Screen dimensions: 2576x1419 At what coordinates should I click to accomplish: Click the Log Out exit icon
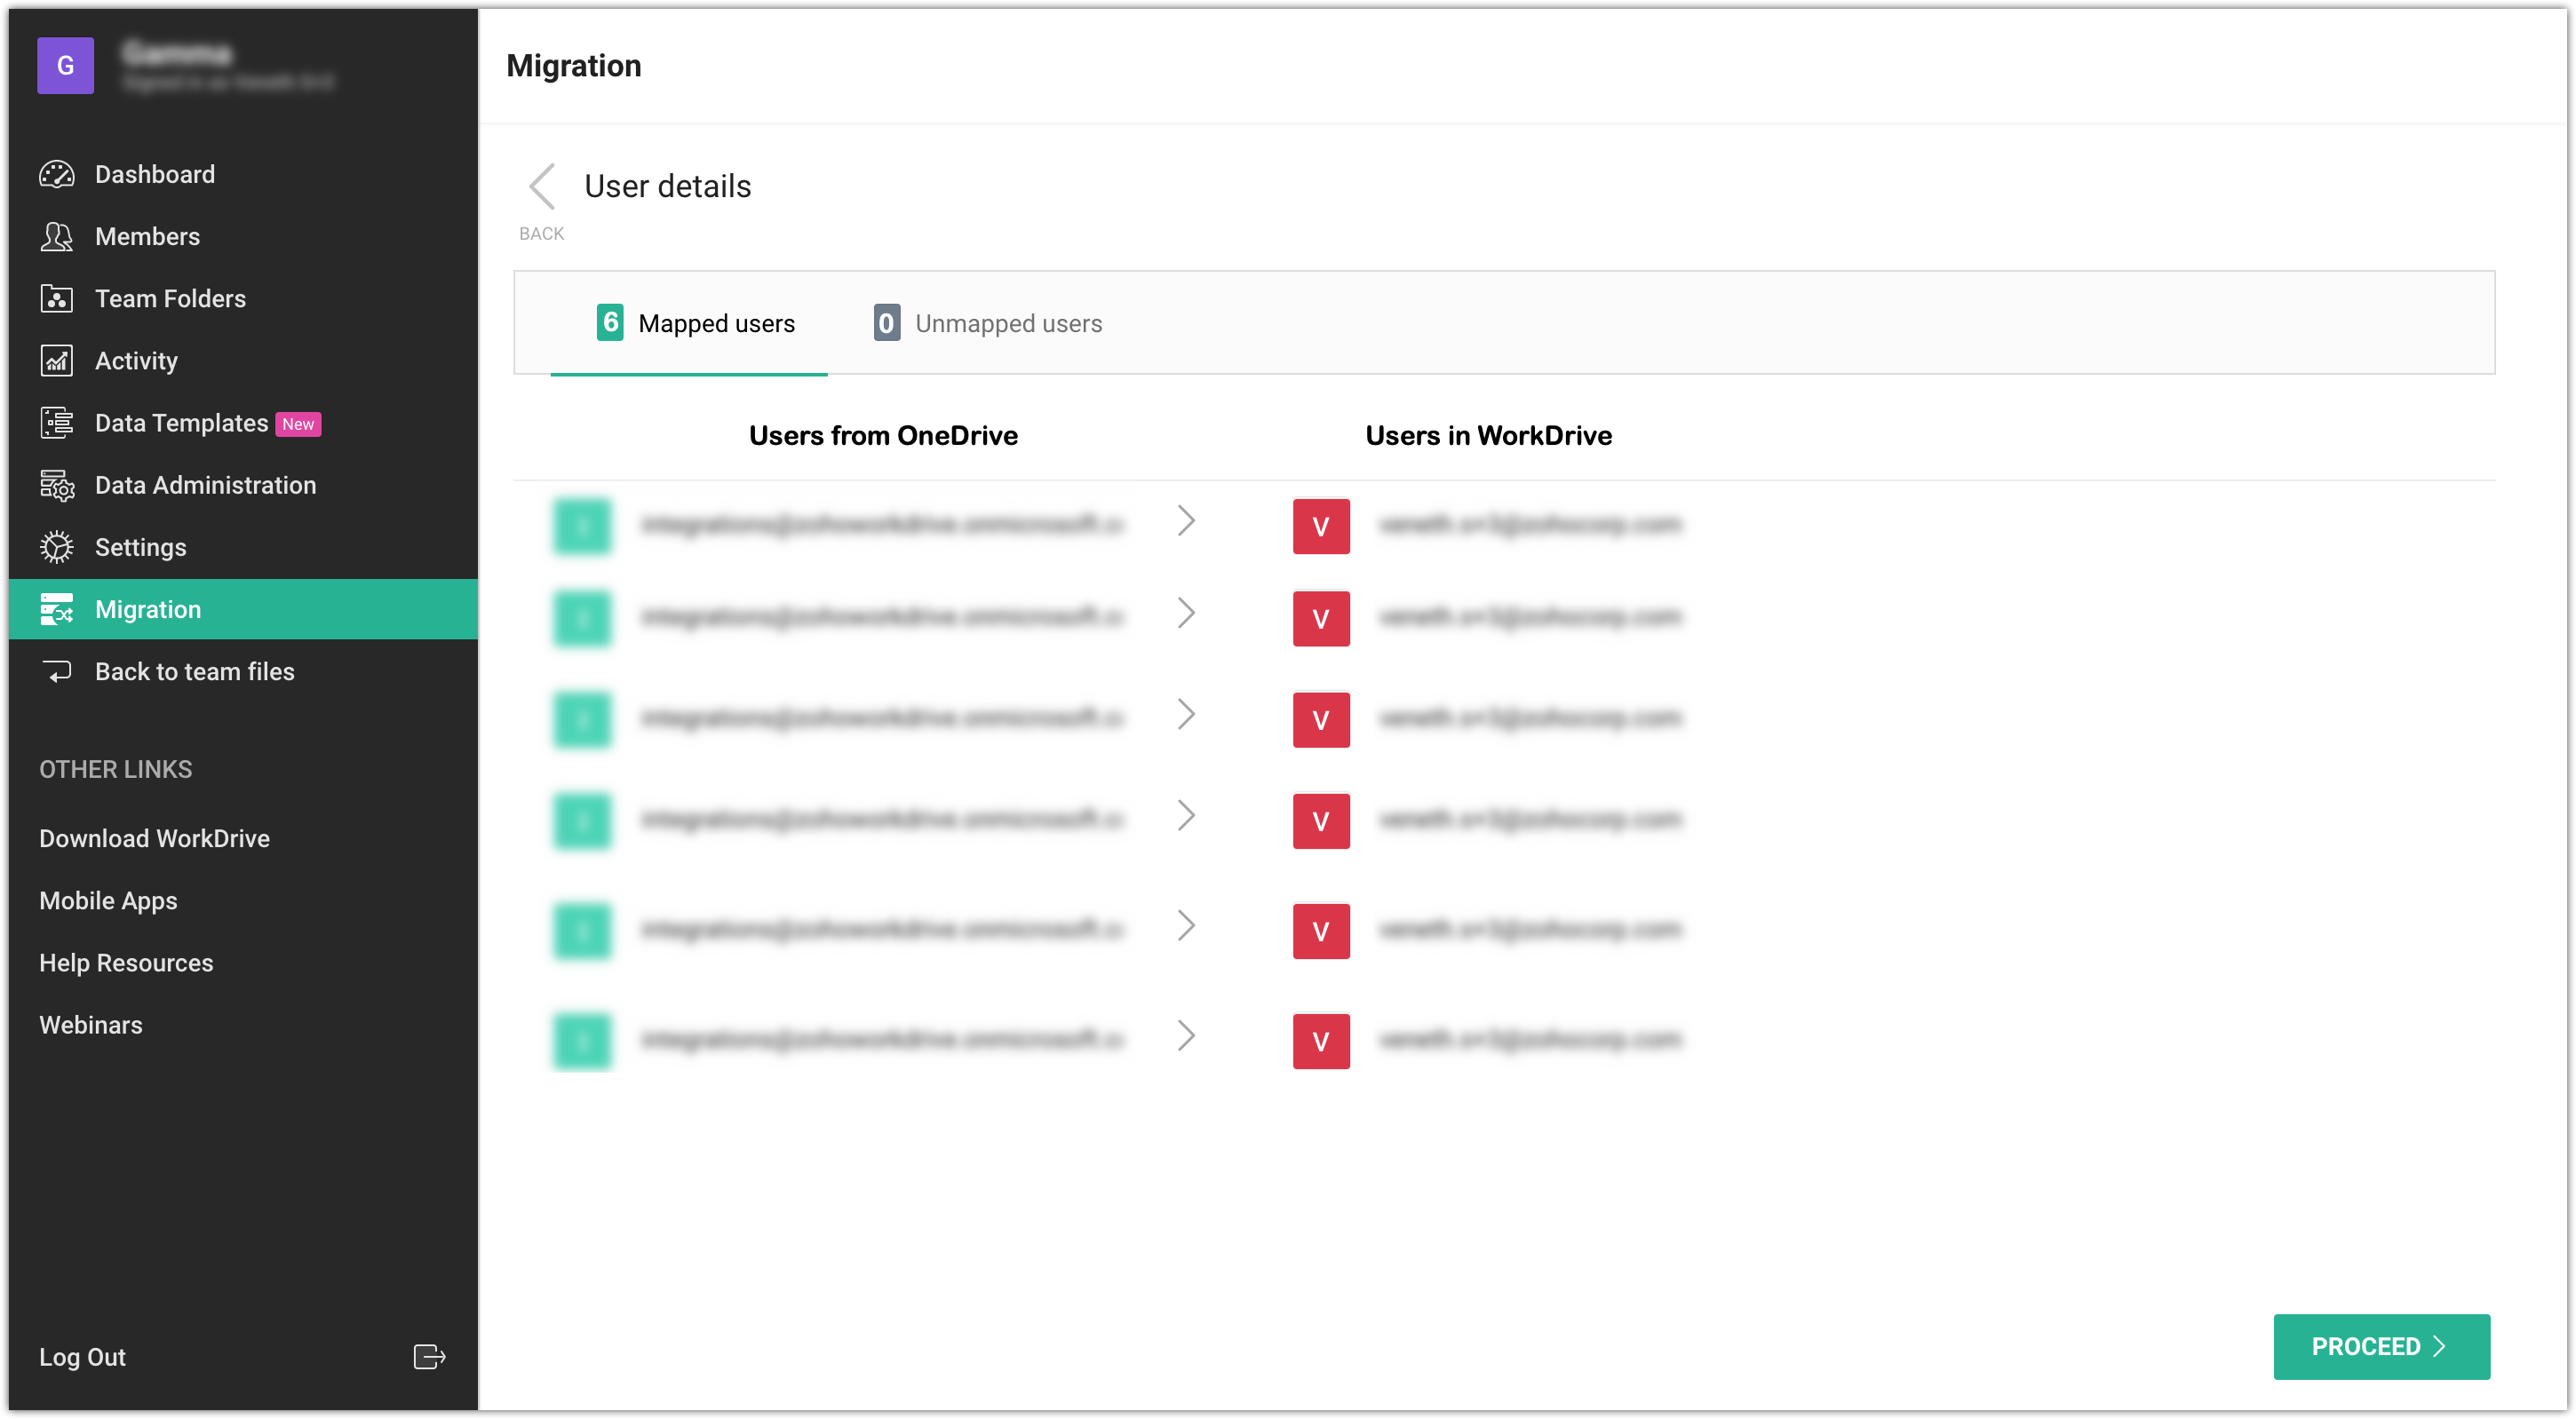pyautogui.click(x=429, y=1356)
